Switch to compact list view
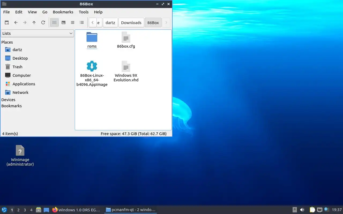 (73, 23)
